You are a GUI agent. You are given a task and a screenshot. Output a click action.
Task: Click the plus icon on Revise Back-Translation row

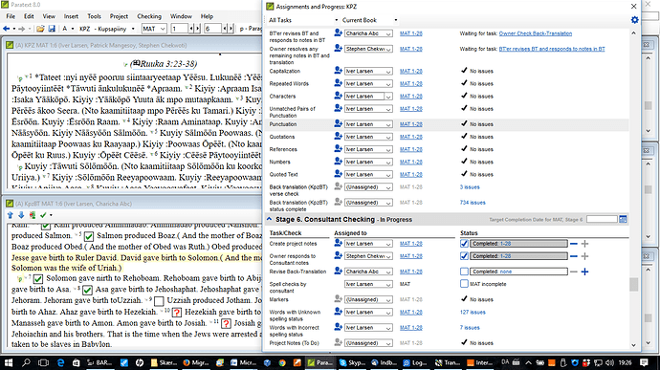pos(584,272)
